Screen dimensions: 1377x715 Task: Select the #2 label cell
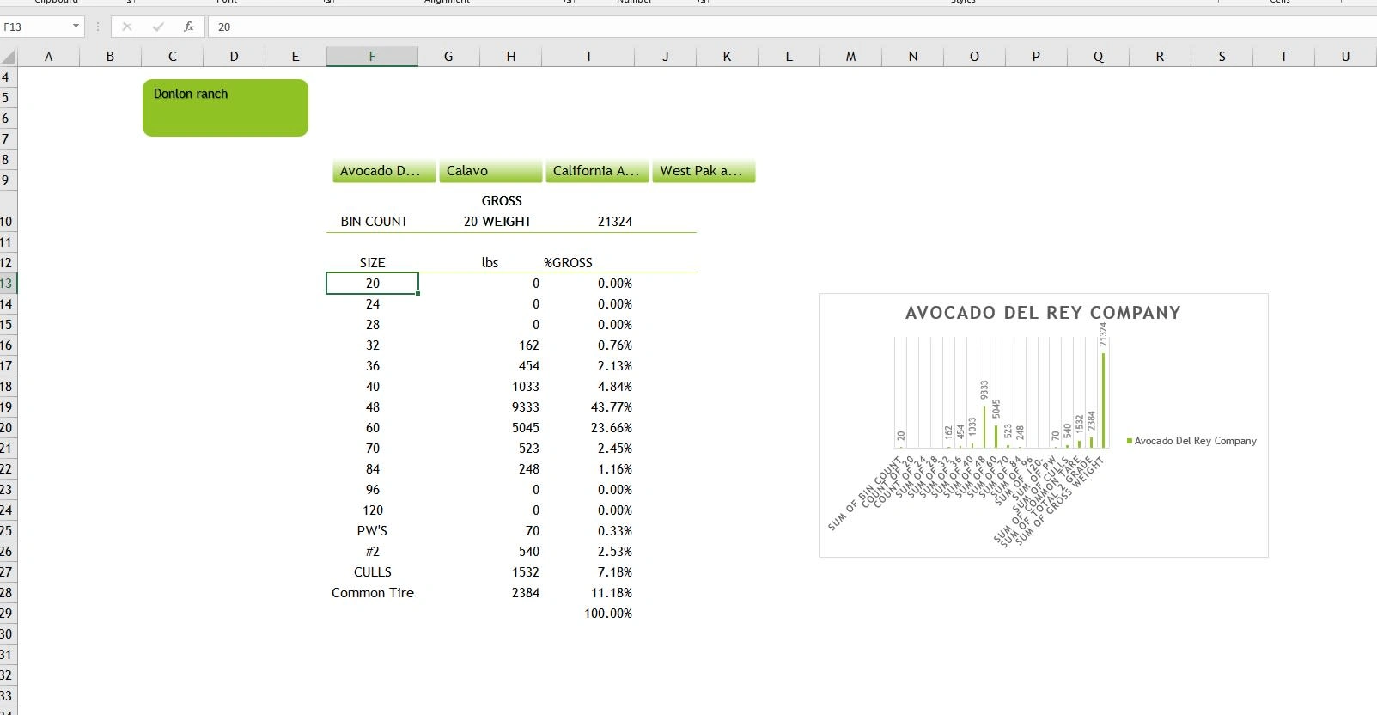click(373, 552)
